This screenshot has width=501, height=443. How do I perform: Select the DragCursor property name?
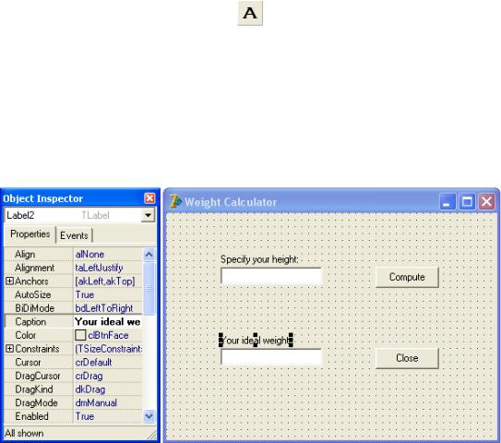pos(38,376)
